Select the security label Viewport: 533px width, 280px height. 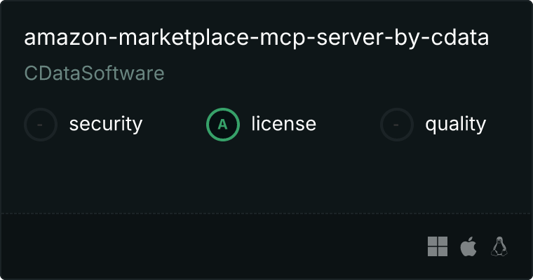[106, 124]
